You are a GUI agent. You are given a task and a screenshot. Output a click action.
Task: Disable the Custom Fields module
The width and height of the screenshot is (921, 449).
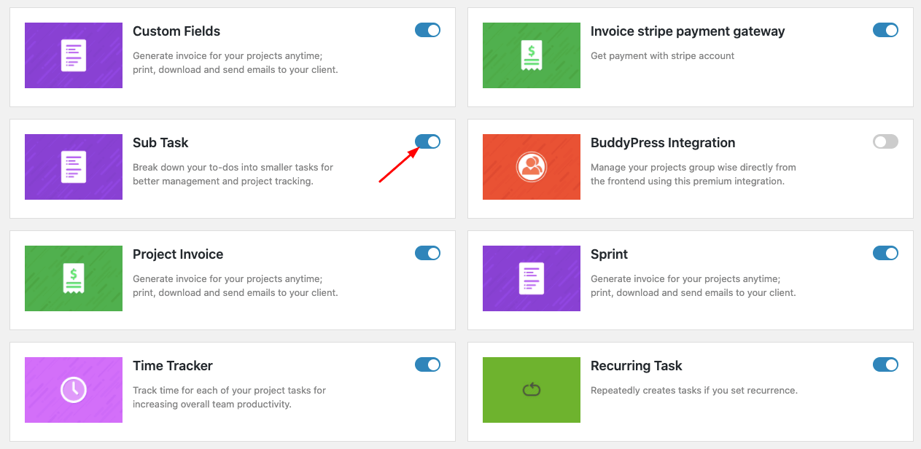click(x=427, y=30)
